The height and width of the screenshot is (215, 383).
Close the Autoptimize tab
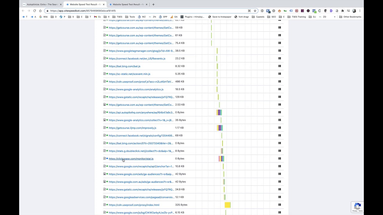[x=61, y=4]
